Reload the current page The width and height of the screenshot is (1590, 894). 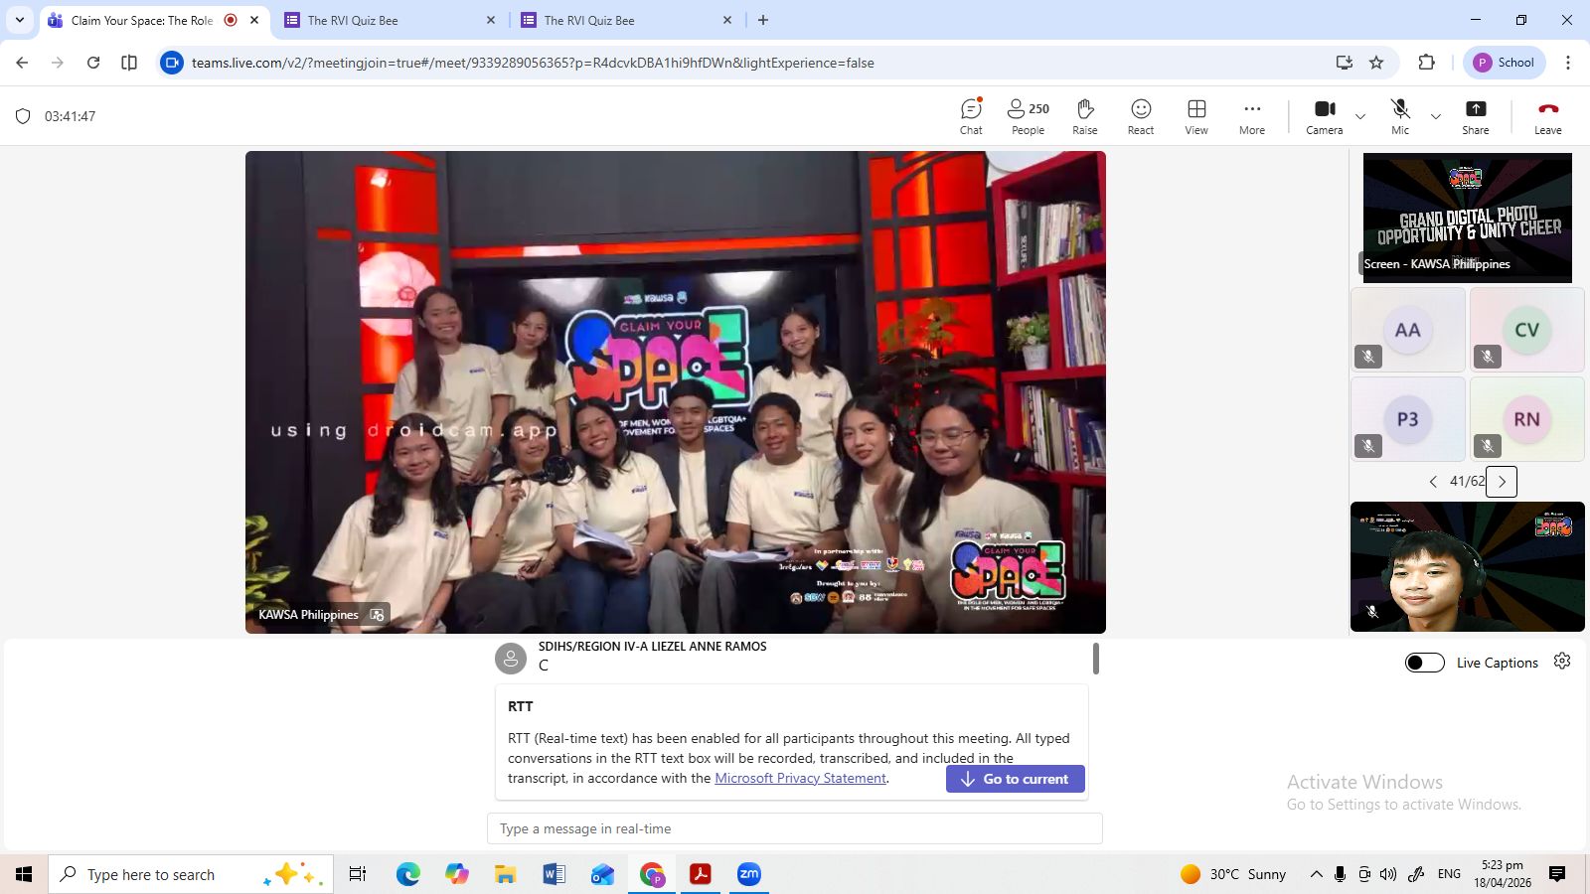(93, 63)
